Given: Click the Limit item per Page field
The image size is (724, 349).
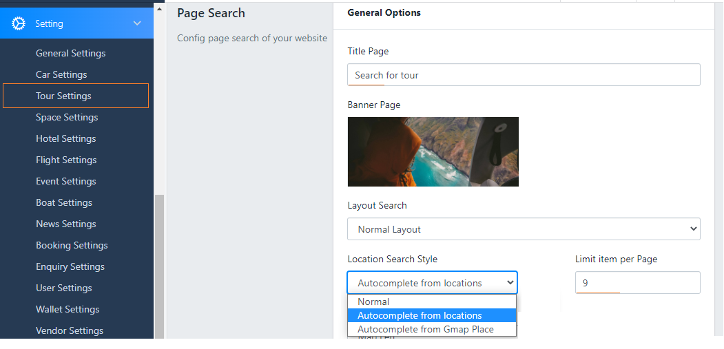Looking at the screenshot, I should pos(637,283).
